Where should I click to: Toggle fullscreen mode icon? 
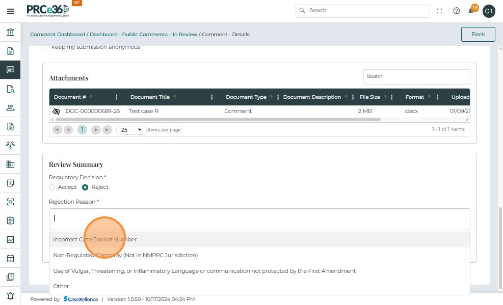point(440,11)
